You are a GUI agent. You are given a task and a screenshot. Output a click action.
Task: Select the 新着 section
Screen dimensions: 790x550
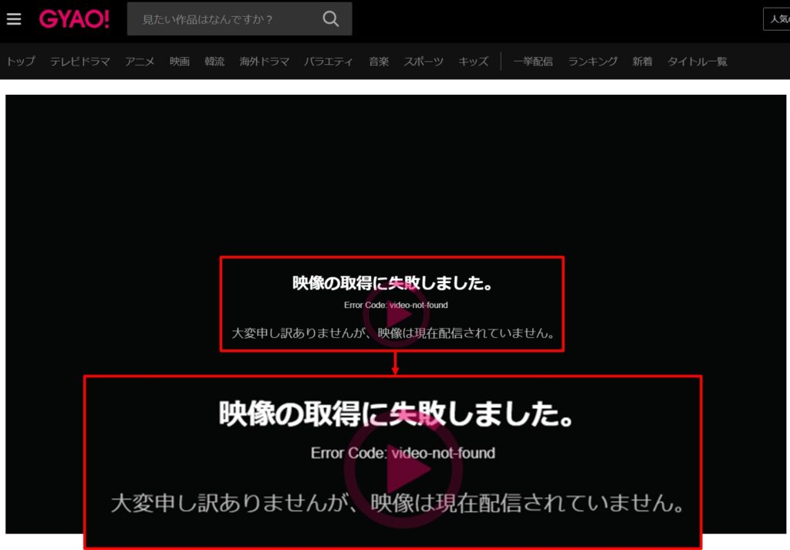(642, 61)
